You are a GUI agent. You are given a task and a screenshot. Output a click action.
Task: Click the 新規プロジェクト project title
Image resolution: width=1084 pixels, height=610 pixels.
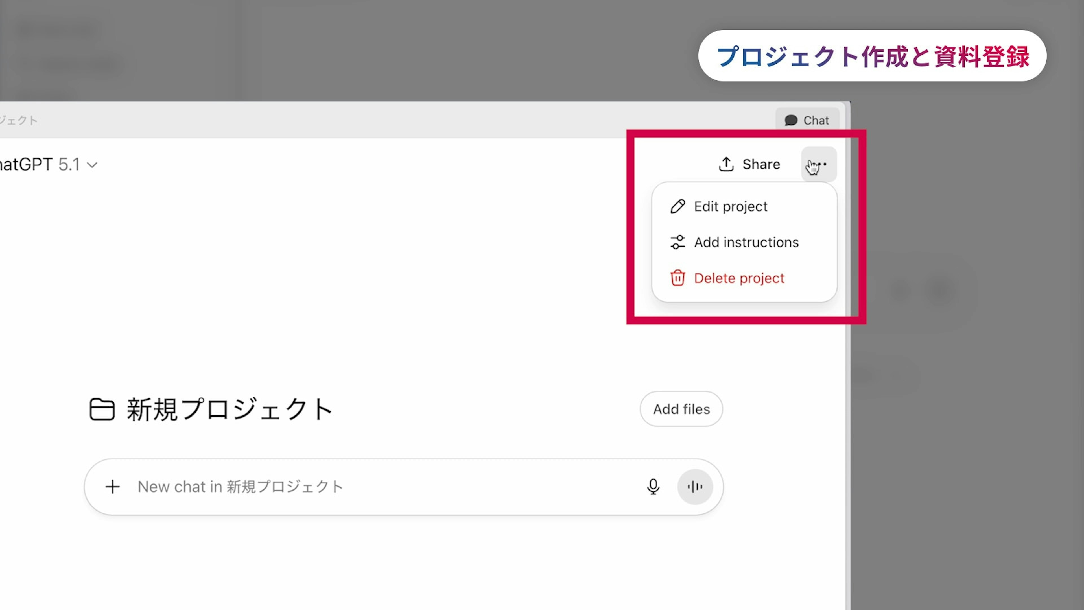pos(230,409)
